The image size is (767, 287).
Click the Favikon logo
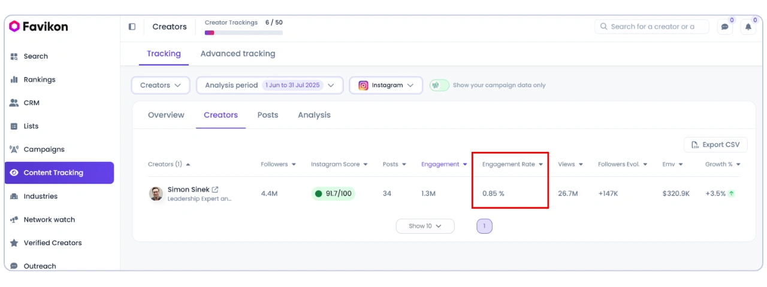[38, 26]
